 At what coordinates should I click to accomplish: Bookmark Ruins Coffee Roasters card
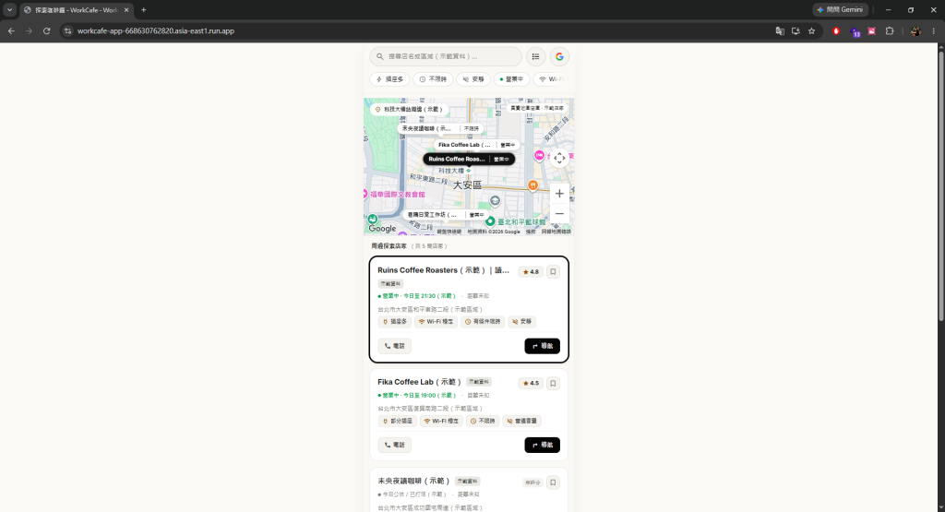(553, 271)
